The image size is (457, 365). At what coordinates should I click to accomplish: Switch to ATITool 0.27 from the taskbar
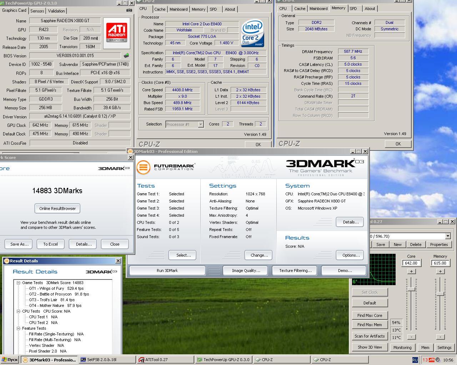165,360
